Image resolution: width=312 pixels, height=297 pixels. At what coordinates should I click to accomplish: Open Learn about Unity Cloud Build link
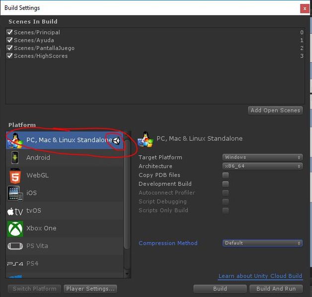pos(260,276)
